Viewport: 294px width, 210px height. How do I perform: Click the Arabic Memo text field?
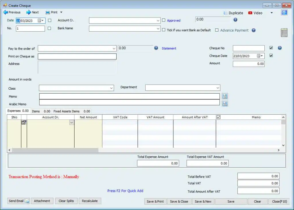click(129, 102)
